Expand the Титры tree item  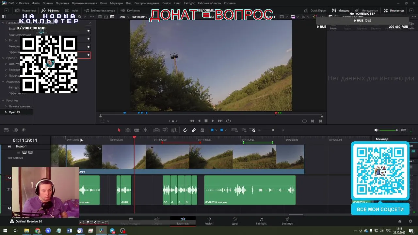click(x=6, y=40)
